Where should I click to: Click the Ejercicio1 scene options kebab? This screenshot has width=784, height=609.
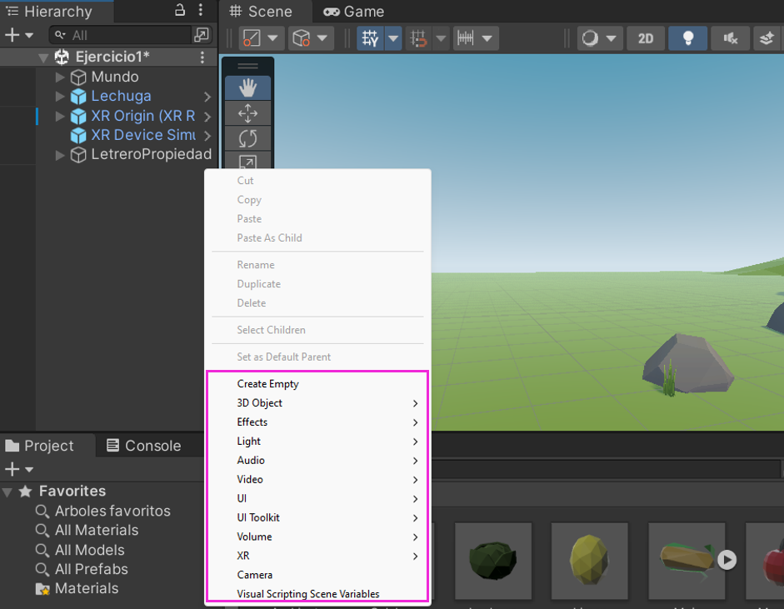[x=202, y=57]
